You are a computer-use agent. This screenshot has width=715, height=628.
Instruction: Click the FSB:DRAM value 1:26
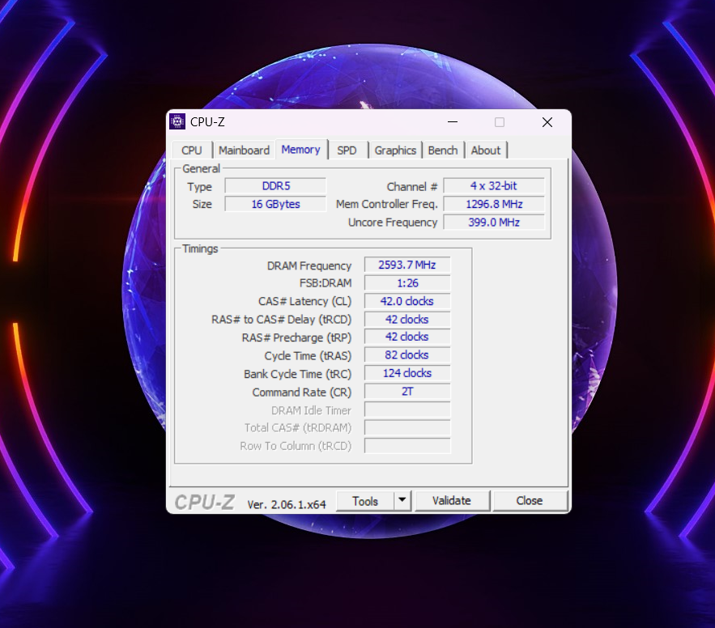point(407,283)
